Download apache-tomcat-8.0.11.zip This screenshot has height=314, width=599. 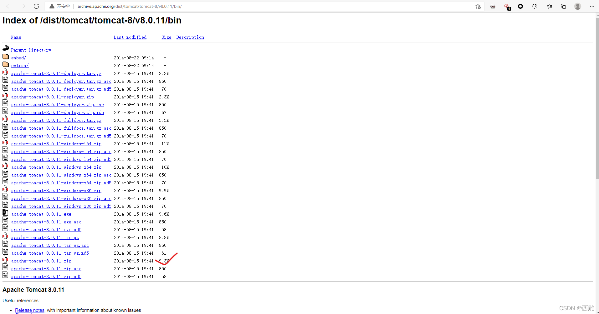click(x=41, y=261)
